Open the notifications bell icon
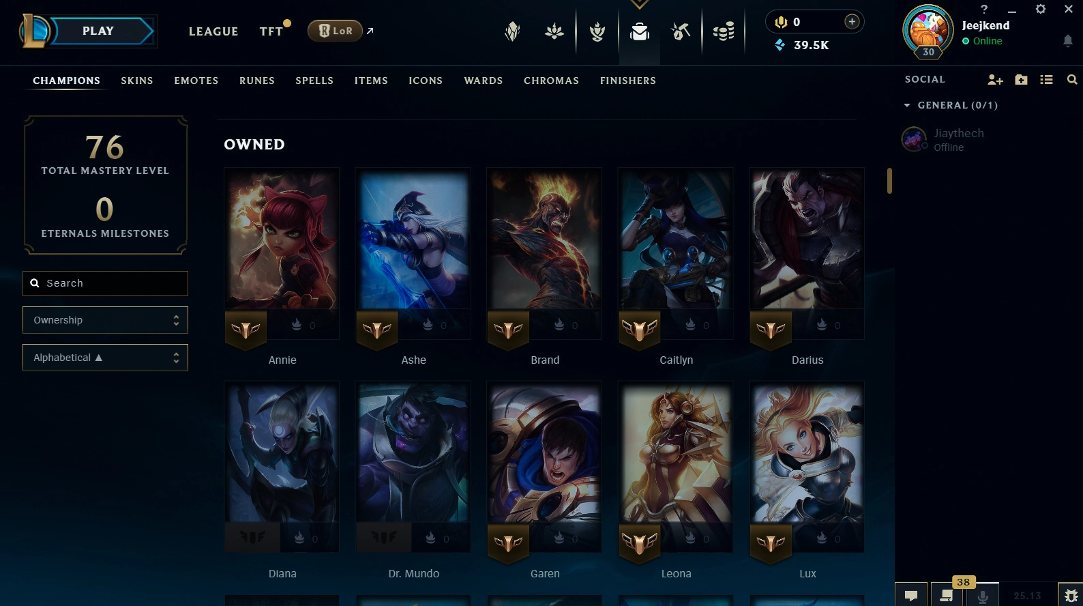 click(1068, 41)
